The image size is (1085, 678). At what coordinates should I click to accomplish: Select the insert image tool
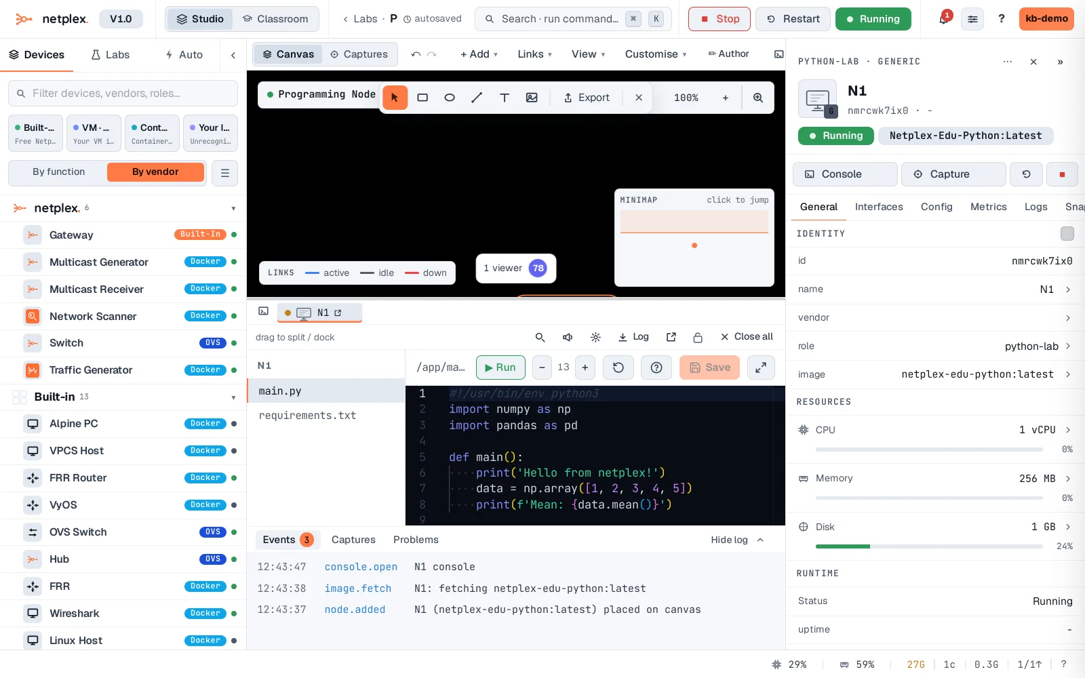(532, 98)
